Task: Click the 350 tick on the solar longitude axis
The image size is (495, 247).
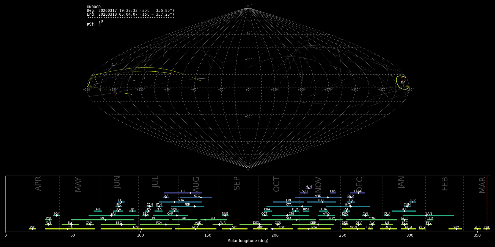Action: point(477,235)
